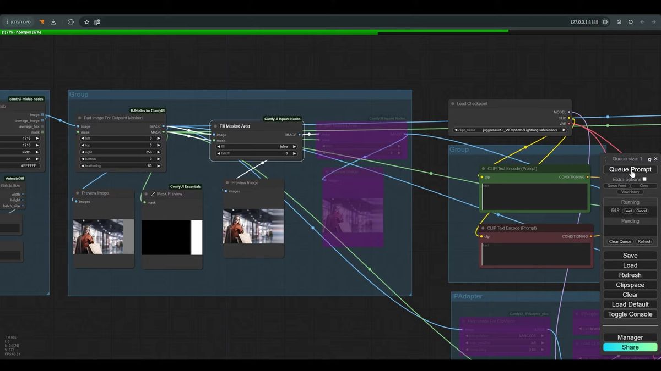Enable the Extra options checkbox
Screen dimensions: 661x371
coord(644,179)
